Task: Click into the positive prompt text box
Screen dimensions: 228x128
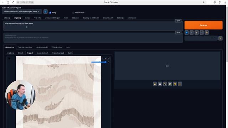Action: (x=93, y=26)
